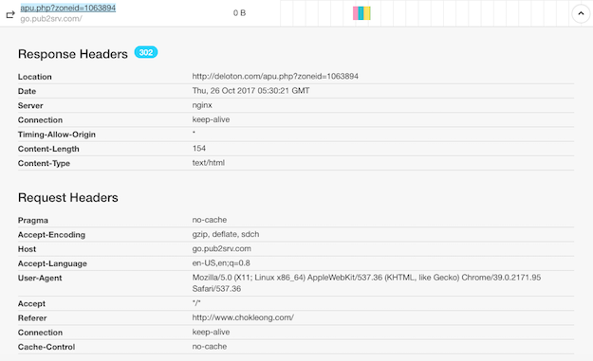Select the Location header redirect URL

(275, 77)
